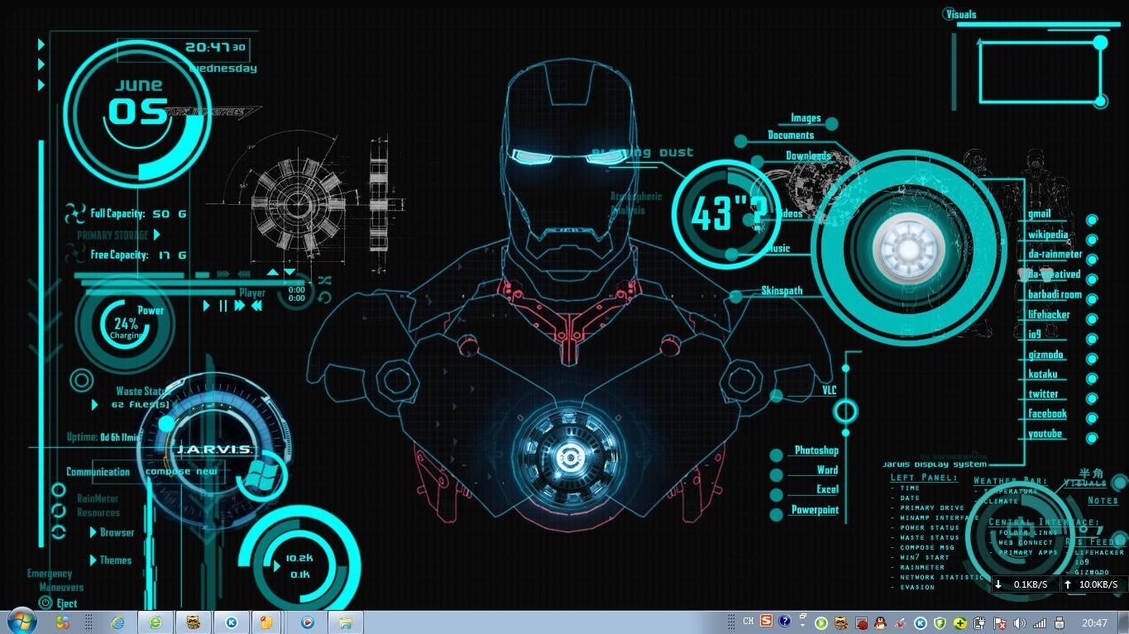The width and height of the screenshot is (1129, 634).
Task: Launch VLC from the launcher
Action: 829,390
